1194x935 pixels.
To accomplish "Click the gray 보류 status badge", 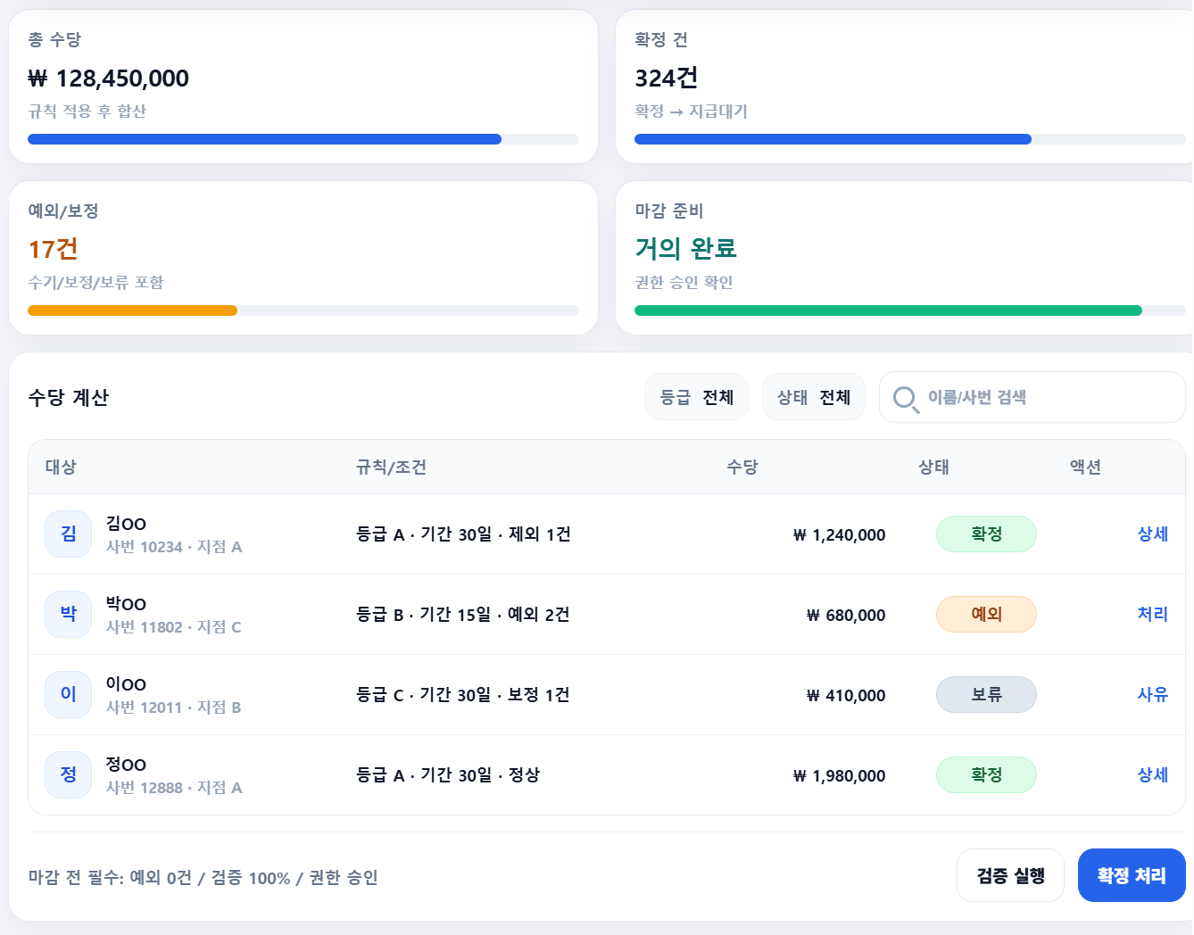I will 986,694.
